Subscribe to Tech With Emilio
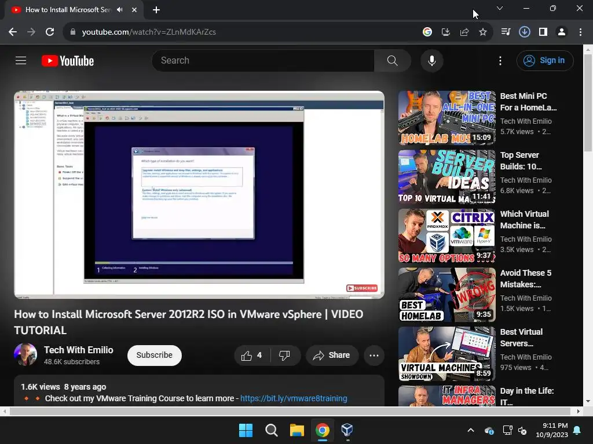 [154, 356]
